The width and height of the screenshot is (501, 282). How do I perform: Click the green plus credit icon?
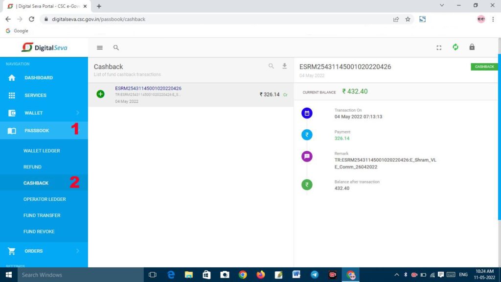click(x=100, y=94)
